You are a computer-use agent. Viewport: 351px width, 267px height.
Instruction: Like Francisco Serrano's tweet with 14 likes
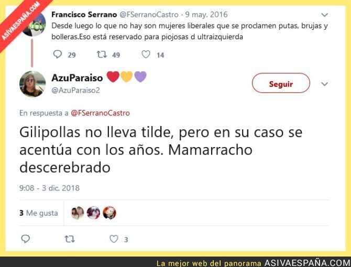click(x=146, y=54)
